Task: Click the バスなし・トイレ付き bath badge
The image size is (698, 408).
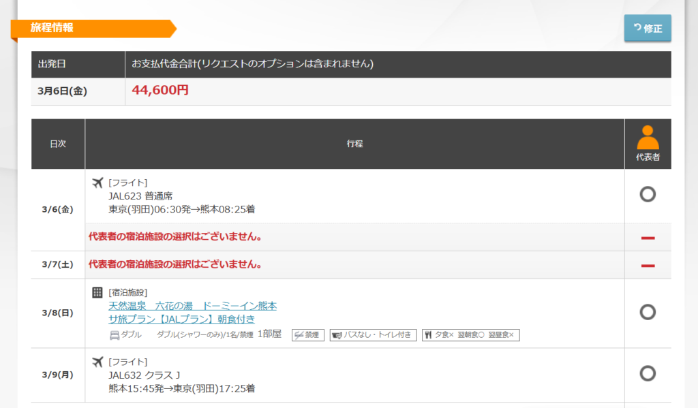Action: coord(373,335)
